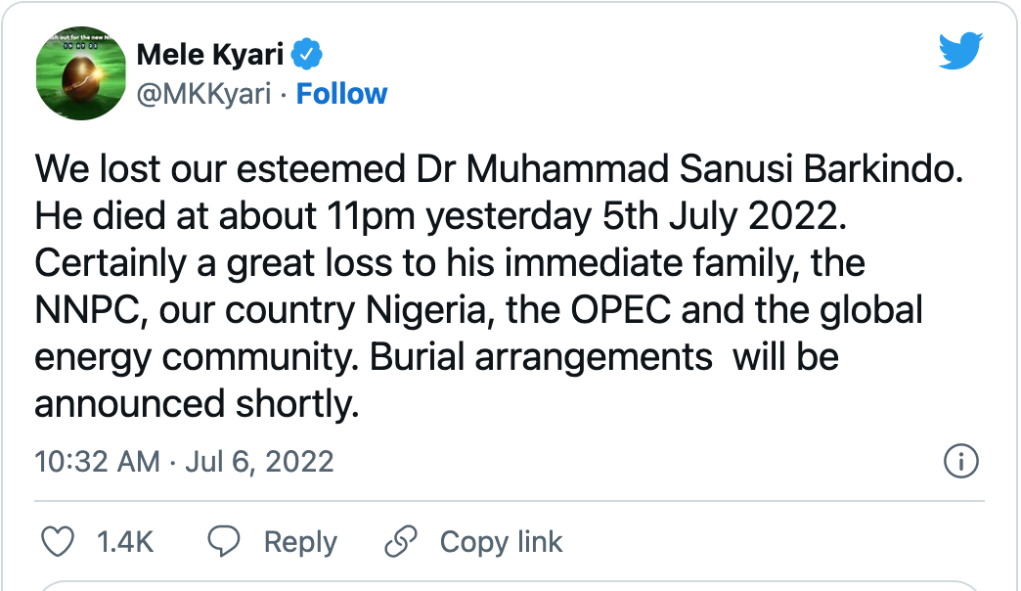Screen dimensions: 1021x591
Task: Open the Twitter info circle icon
Action: pos(961,461)
